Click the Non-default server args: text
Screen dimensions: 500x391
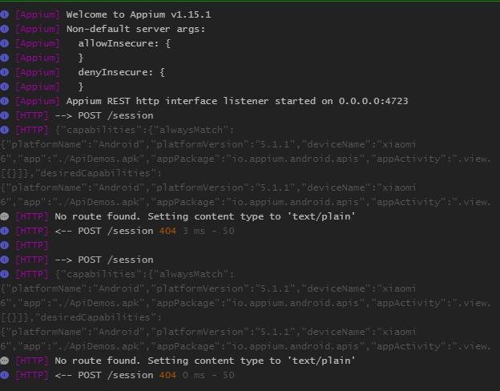[136, 29]
